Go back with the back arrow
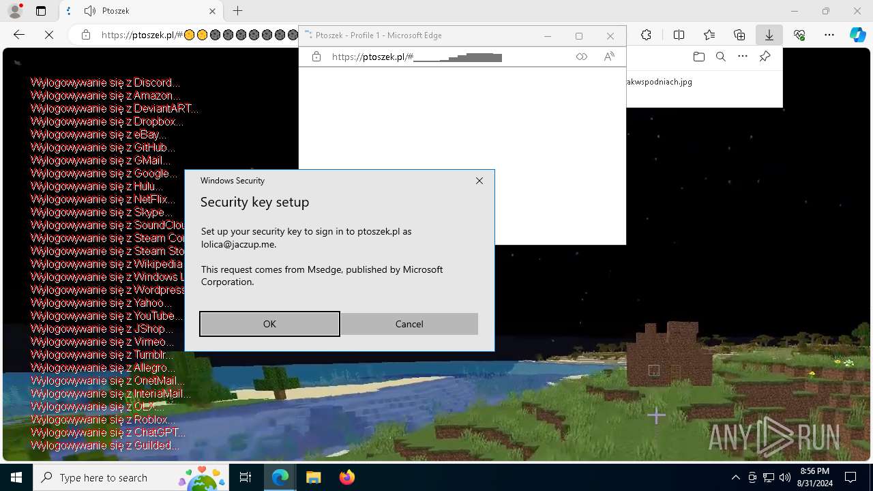The width and height of the screenshot is (873, 491). coord(19,35)
